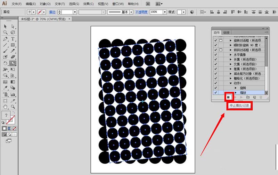The height and width of the screenshot is (175, 278).
Task: Select the Type (T) tool
Action: 13,39
